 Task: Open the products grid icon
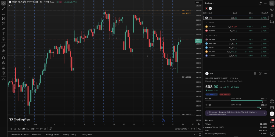point(272,114)
